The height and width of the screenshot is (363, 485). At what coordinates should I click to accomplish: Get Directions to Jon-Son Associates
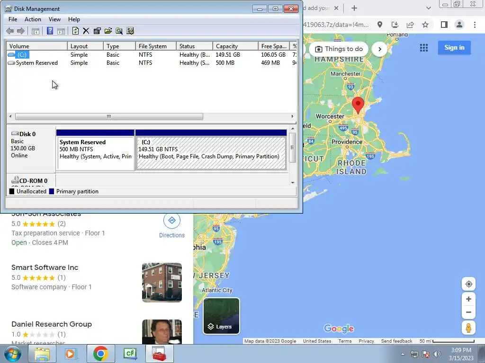tap(171, 226)
